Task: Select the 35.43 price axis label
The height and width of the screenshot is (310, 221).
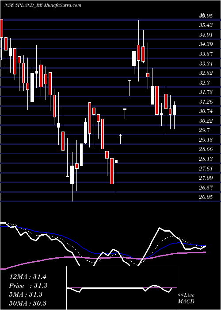Action: pyautogui.click(x=206, y=25)
